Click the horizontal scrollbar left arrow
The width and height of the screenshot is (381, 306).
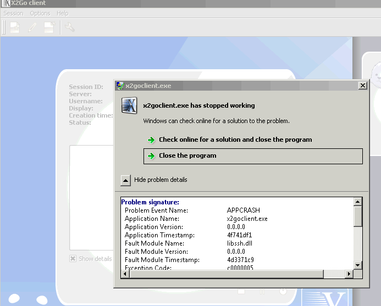coord(125,274)
